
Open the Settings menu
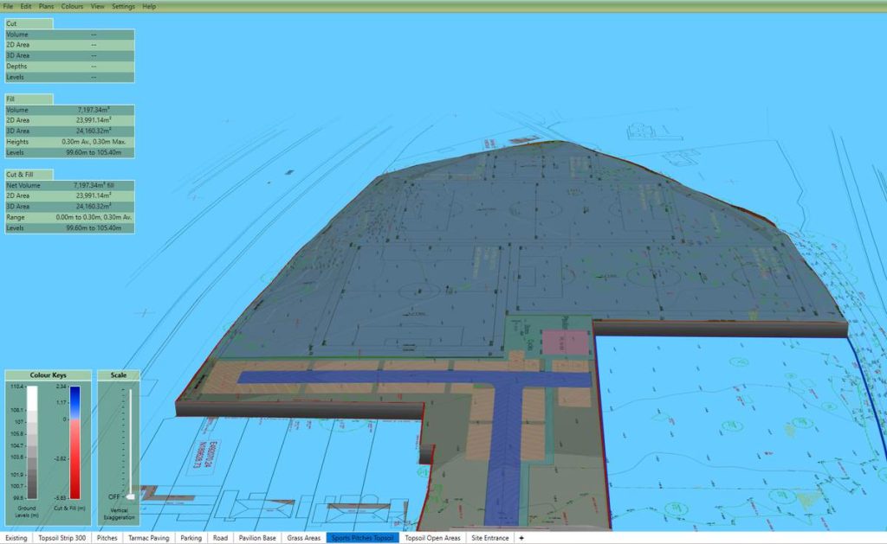click(x=123, y=6)
